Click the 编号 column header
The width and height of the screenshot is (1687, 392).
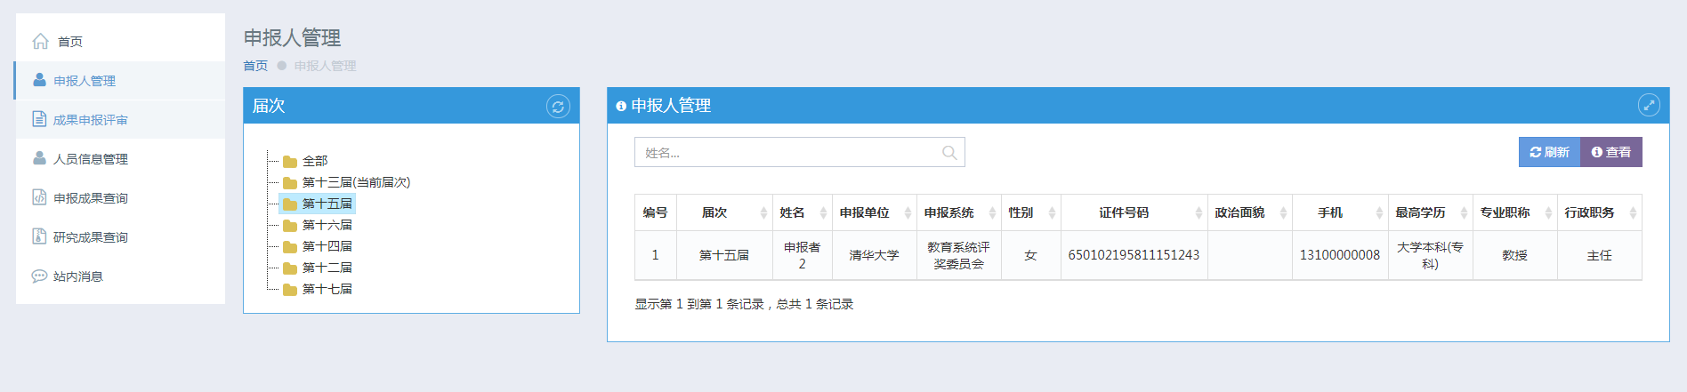(x=656, y=212)
